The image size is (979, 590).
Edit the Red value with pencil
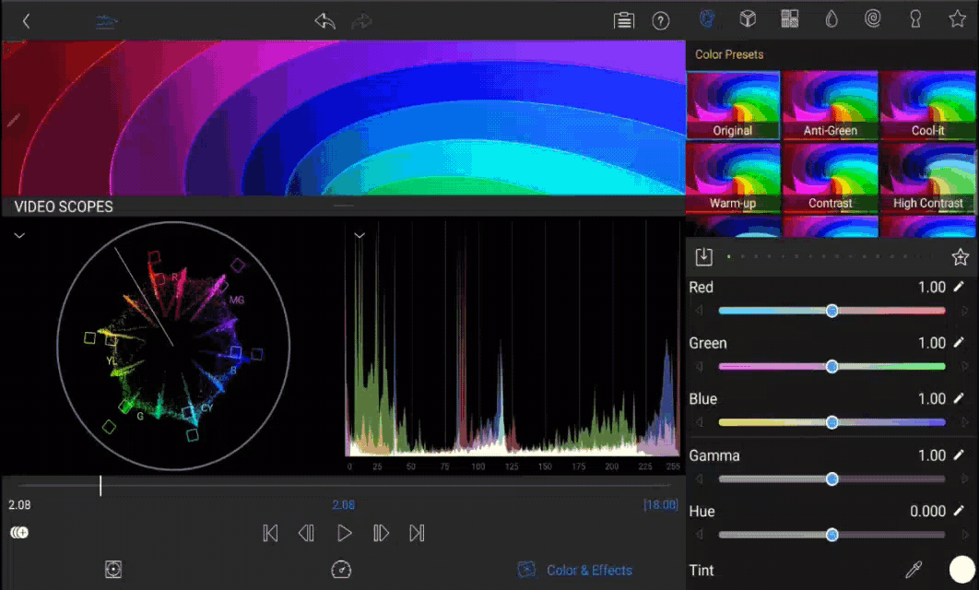[959, 287]
